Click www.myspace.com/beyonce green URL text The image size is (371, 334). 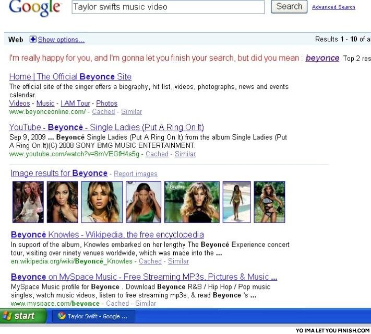pyautogui.click(x=55, y=303)
